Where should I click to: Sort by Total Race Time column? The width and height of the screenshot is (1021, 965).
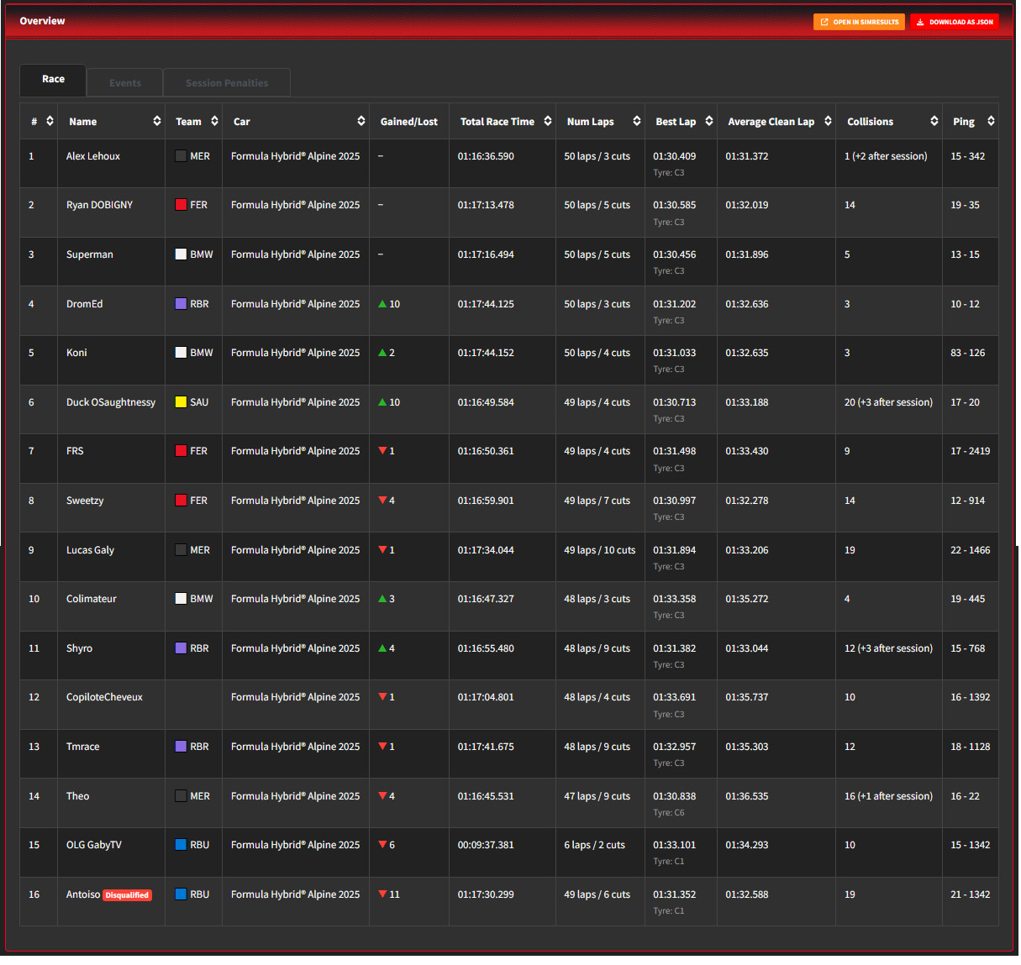coord(547,121)
